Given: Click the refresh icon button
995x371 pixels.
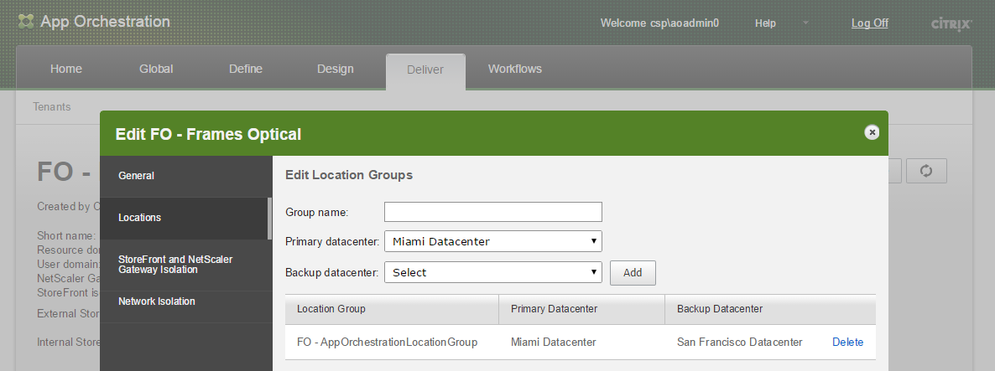Looking at the screenshot, I should (926, 171).
